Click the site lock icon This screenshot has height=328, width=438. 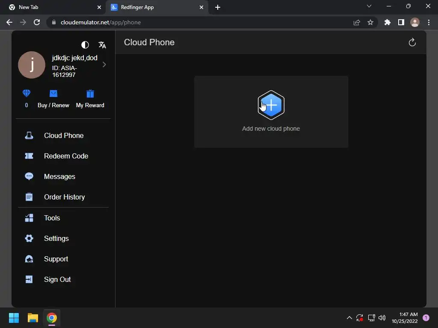54,22
